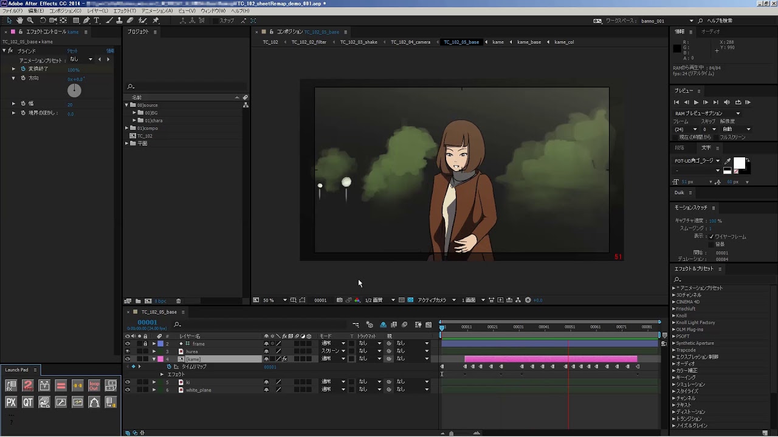Click the 00001 current time display in timeline
This screenshot has width=778, height=437.
[x=147, y=322]
